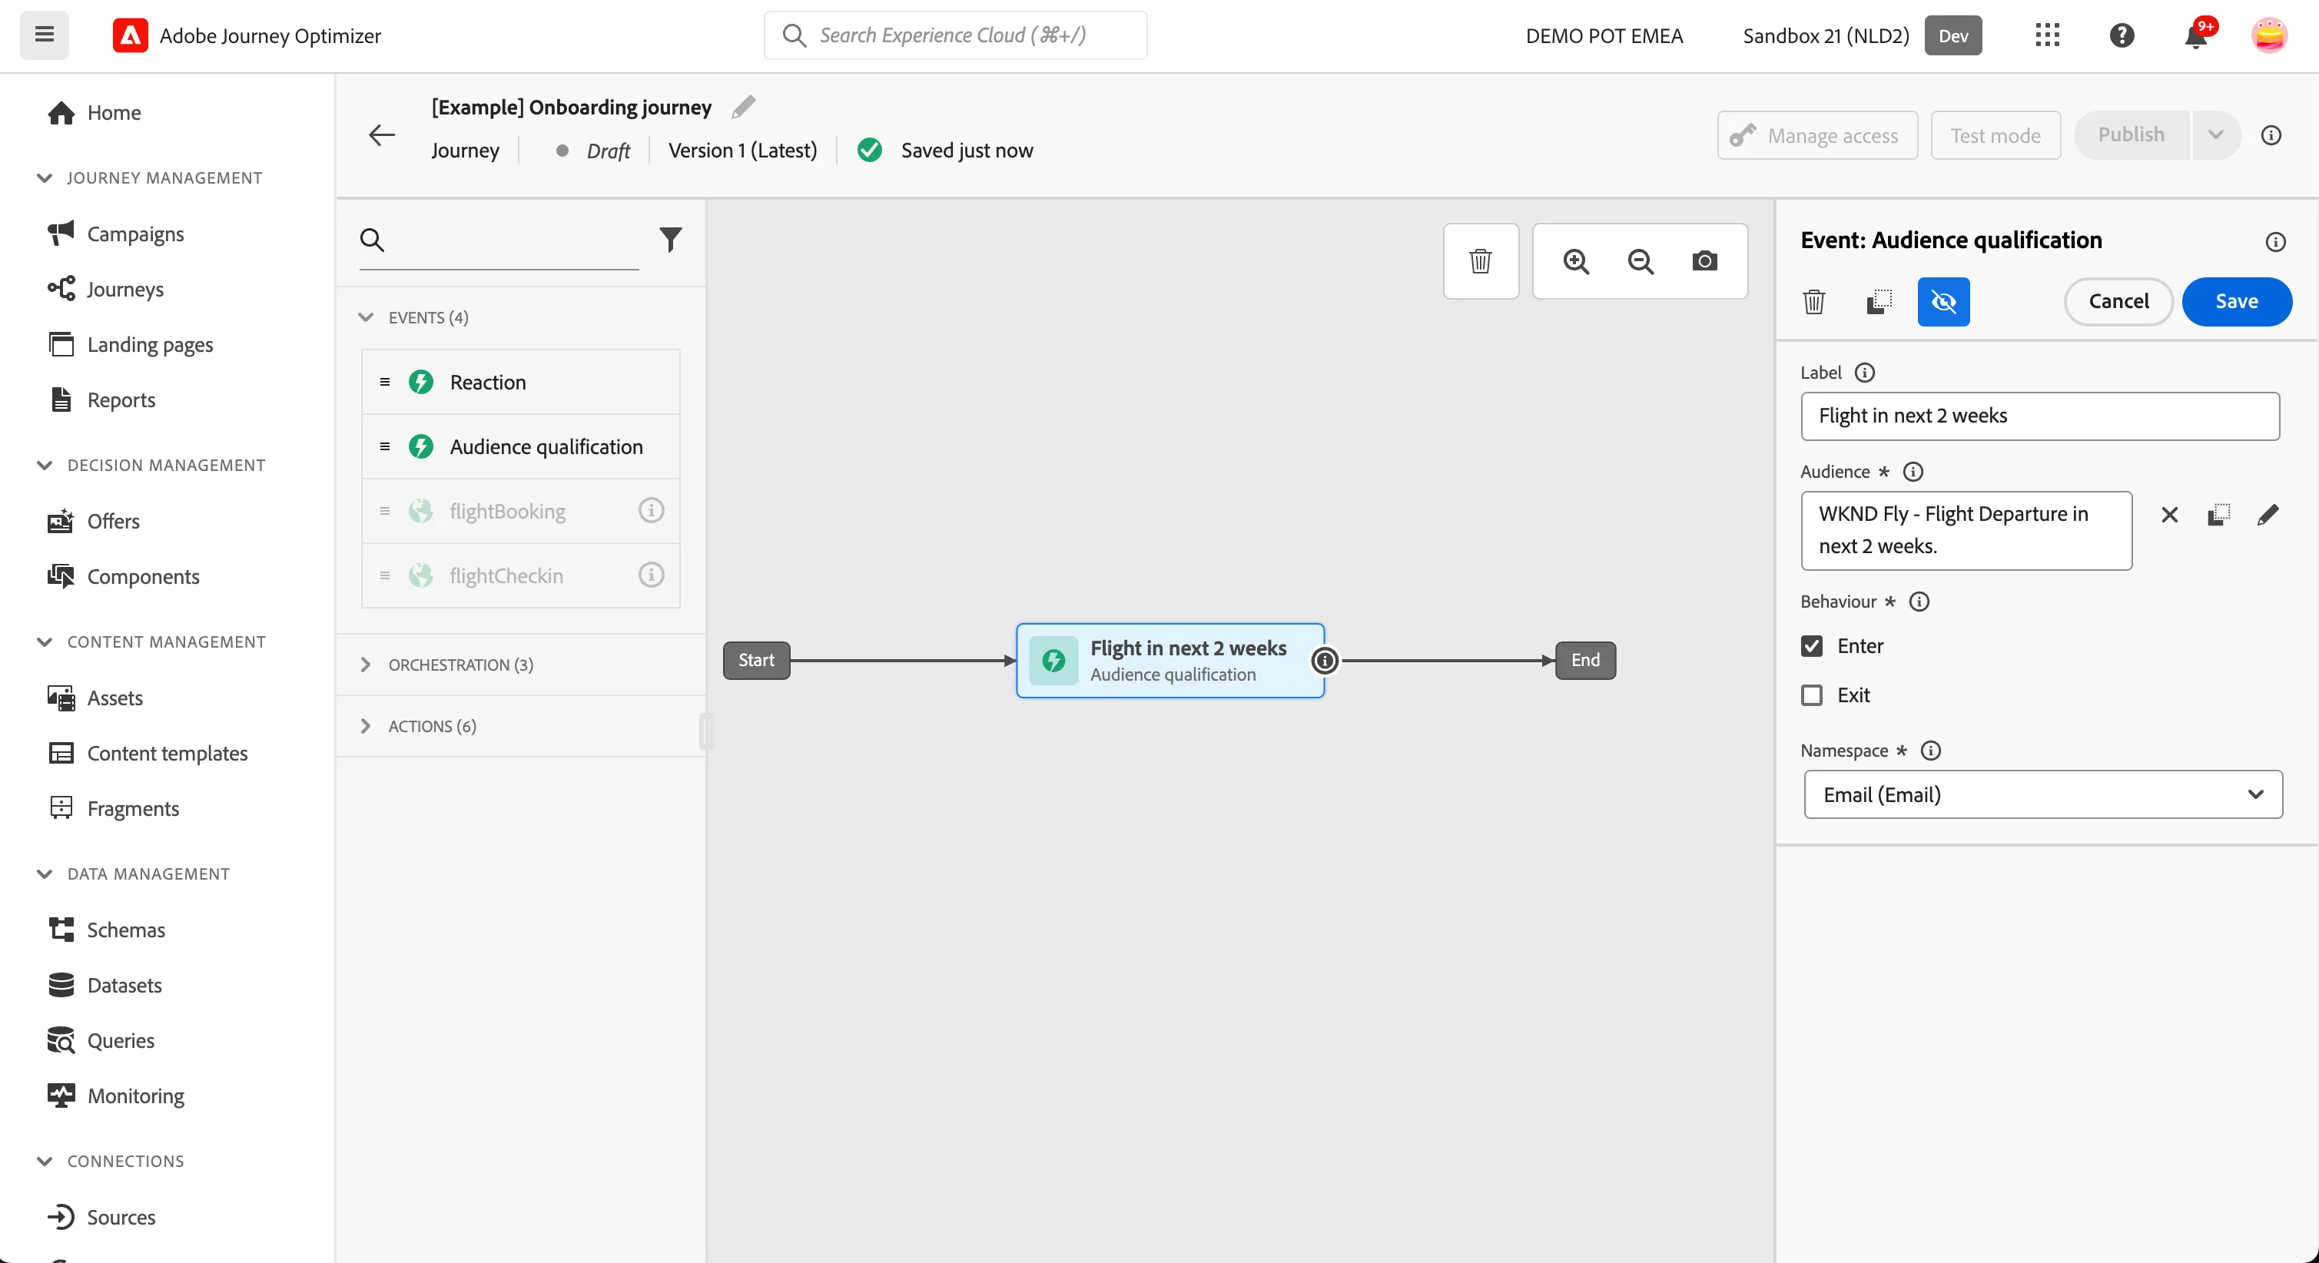Open the Namespace Email dropdown
The image size is (2319, 1263).
2042,794
